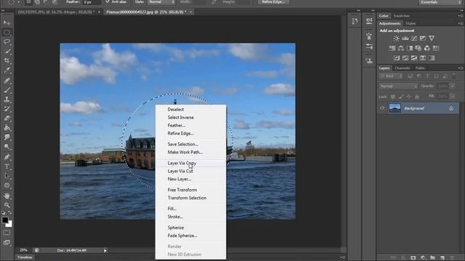Select the Paint Bucket tool

(x=7, y=128)
